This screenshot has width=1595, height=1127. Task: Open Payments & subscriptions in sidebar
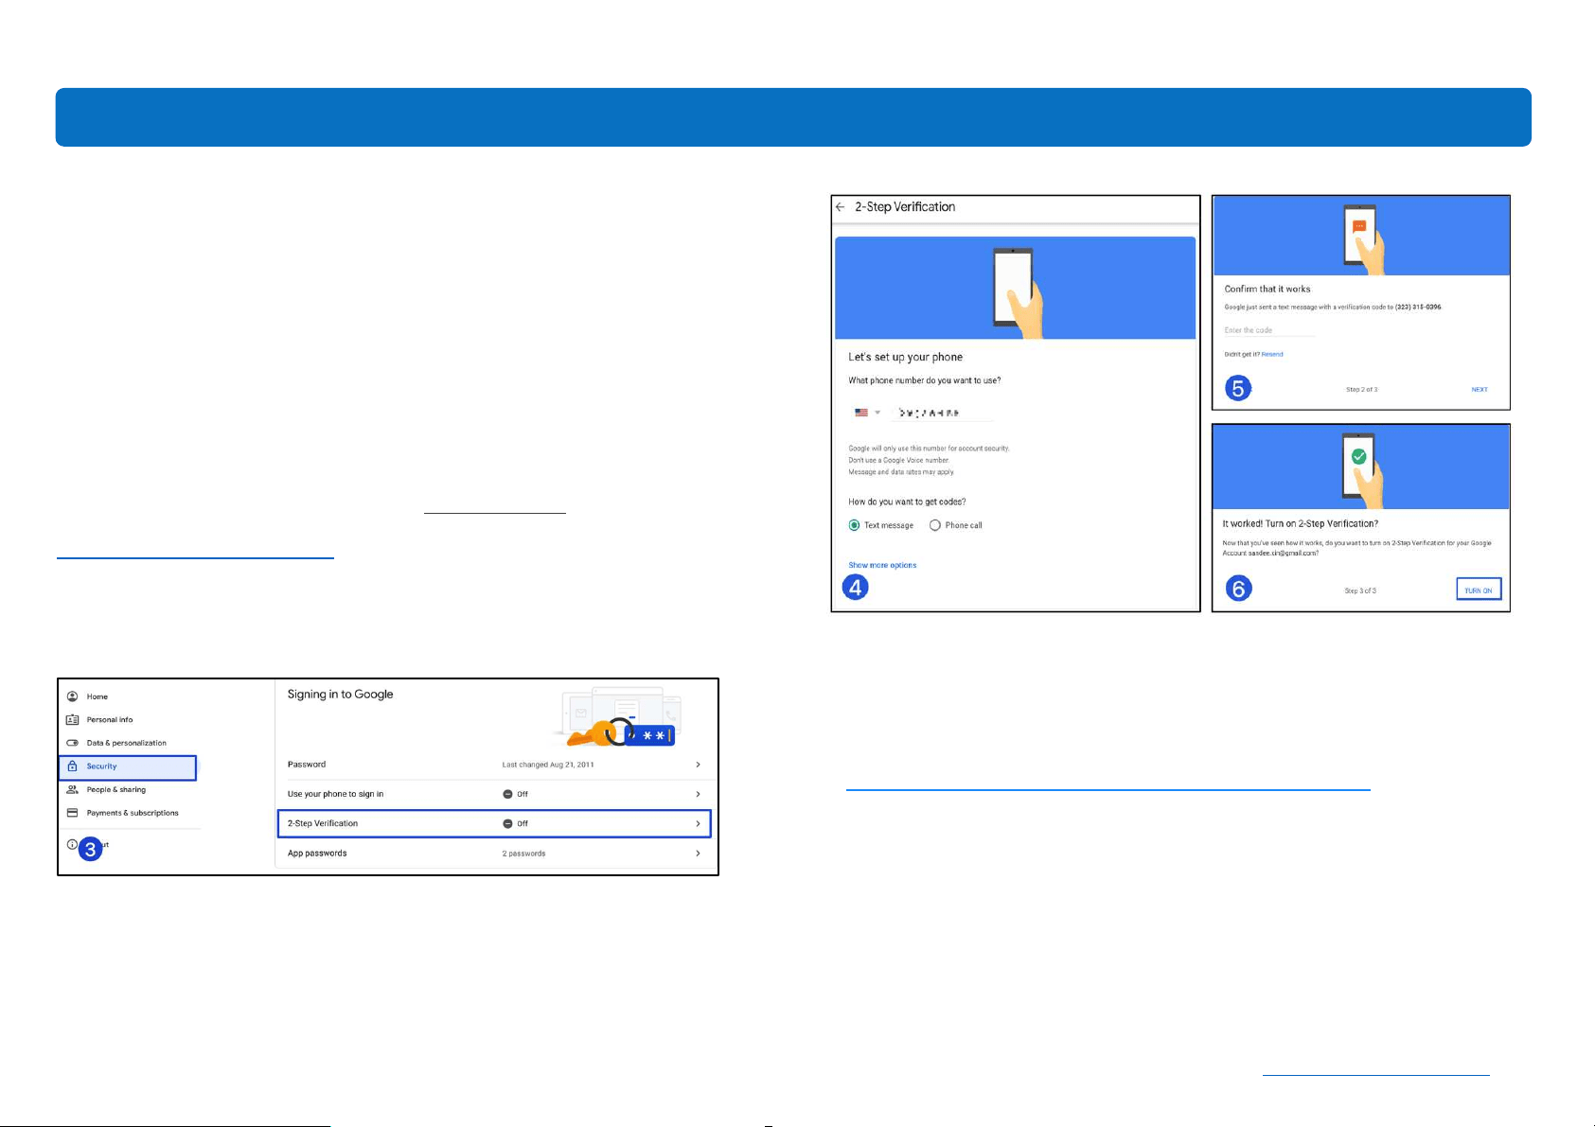point(122,813)
